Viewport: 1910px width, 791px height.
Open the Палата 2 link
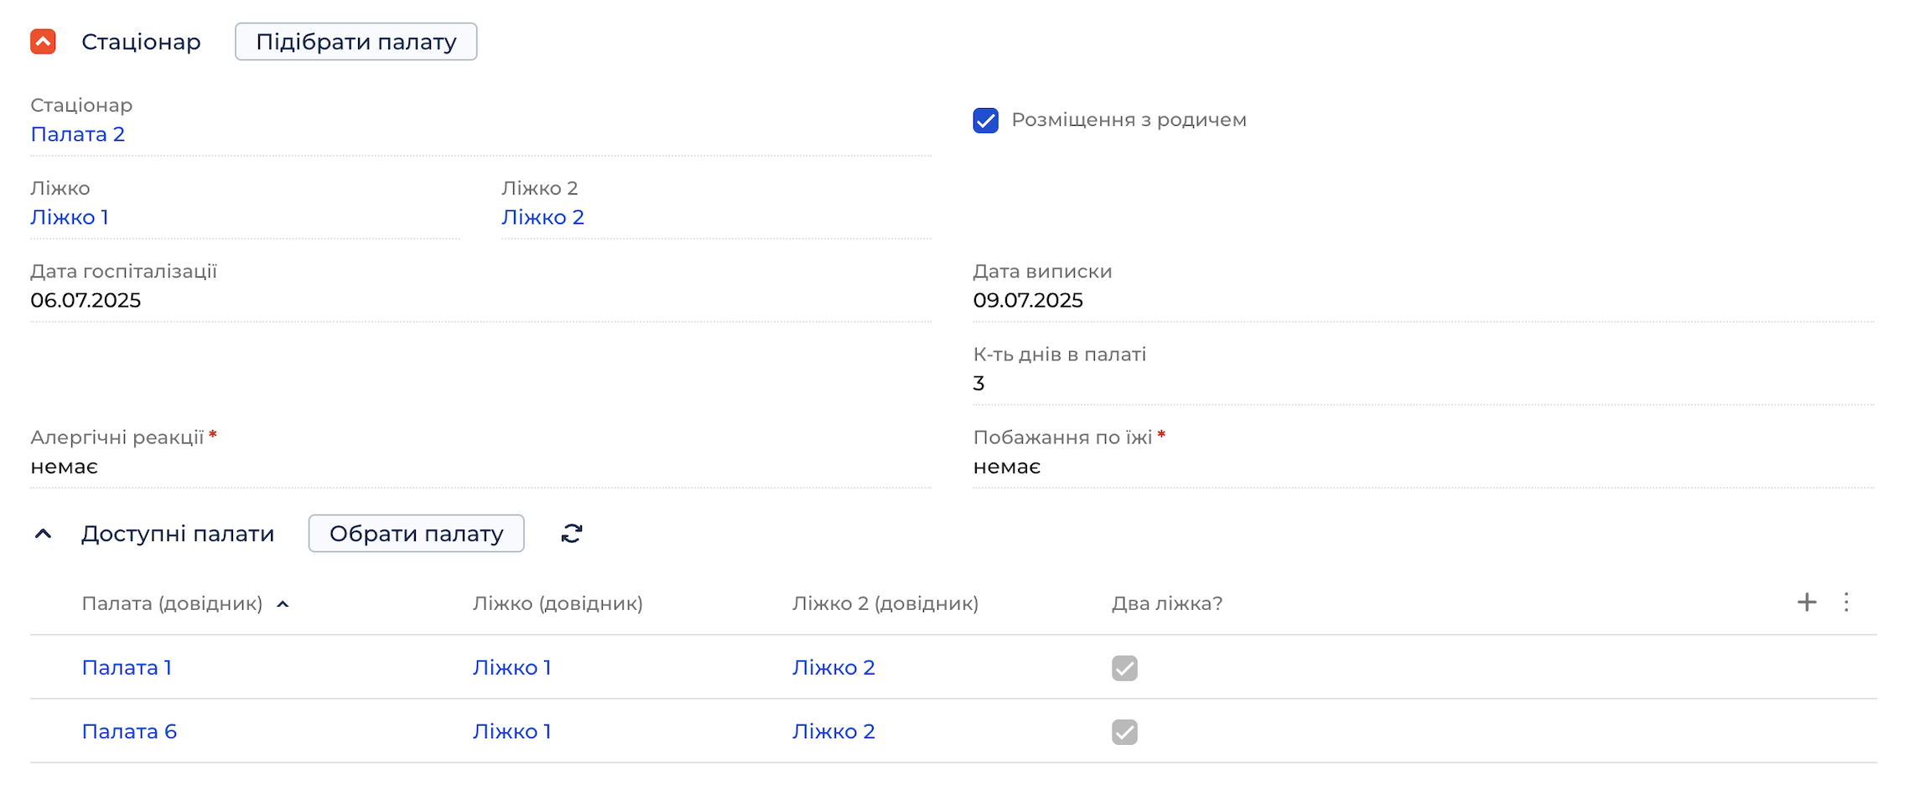point(78,134)
